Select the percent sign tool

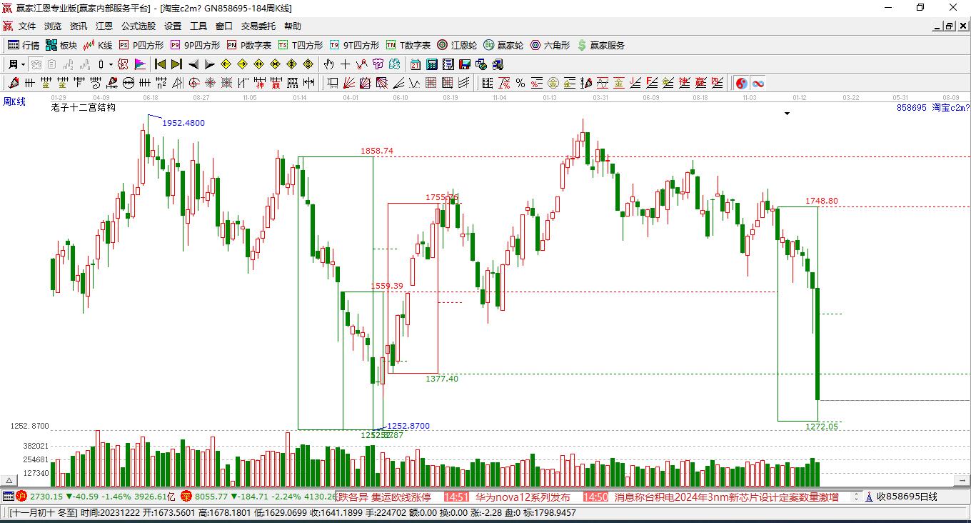(520, 83)
